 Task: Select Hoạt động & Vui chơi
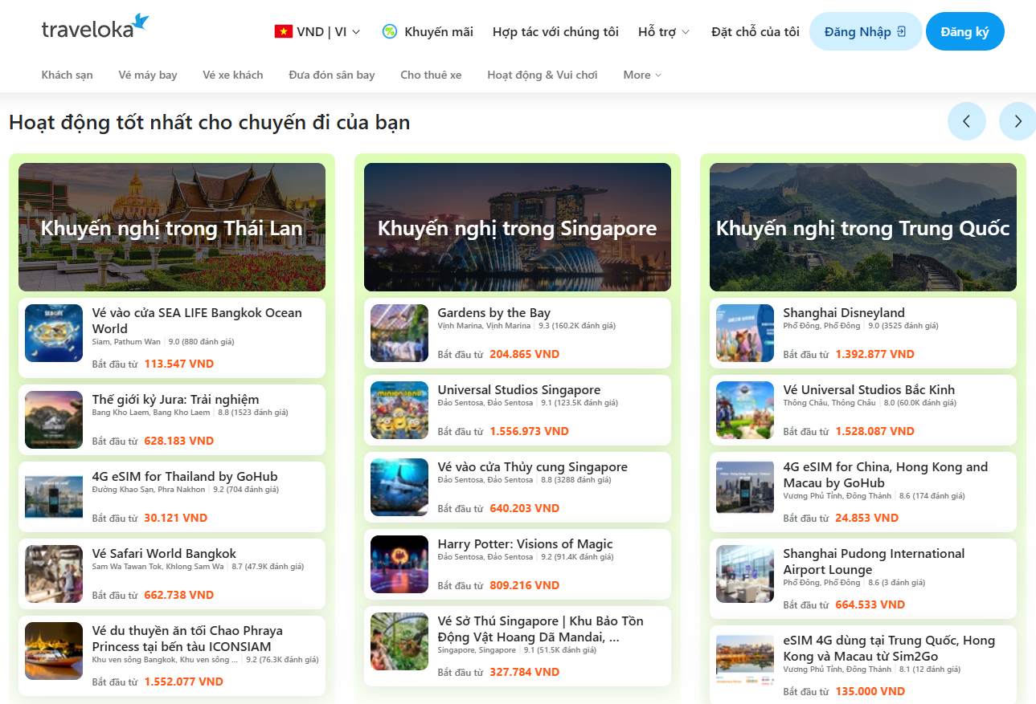click(x=542, y=75)
